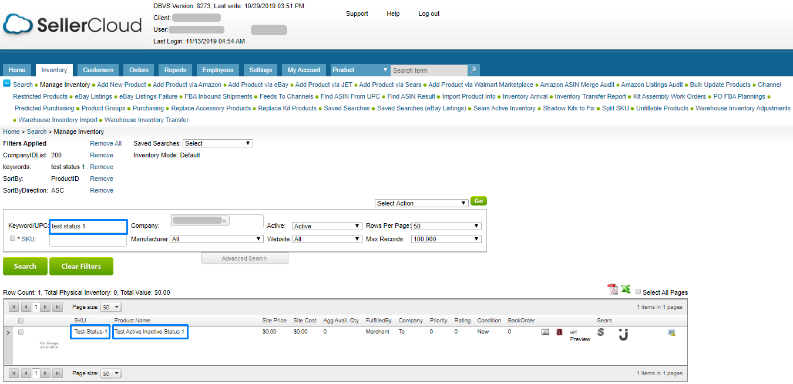793x384 pixels.
Task: Switch to the Home tab
Action: click(x=17, y=70)
